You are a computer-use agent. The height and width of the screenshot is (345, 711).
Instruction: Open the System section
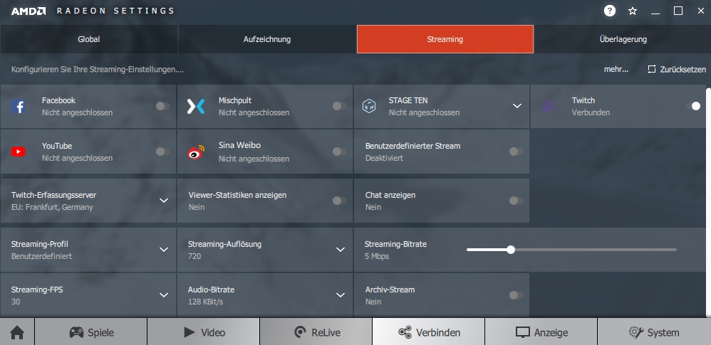654,332
